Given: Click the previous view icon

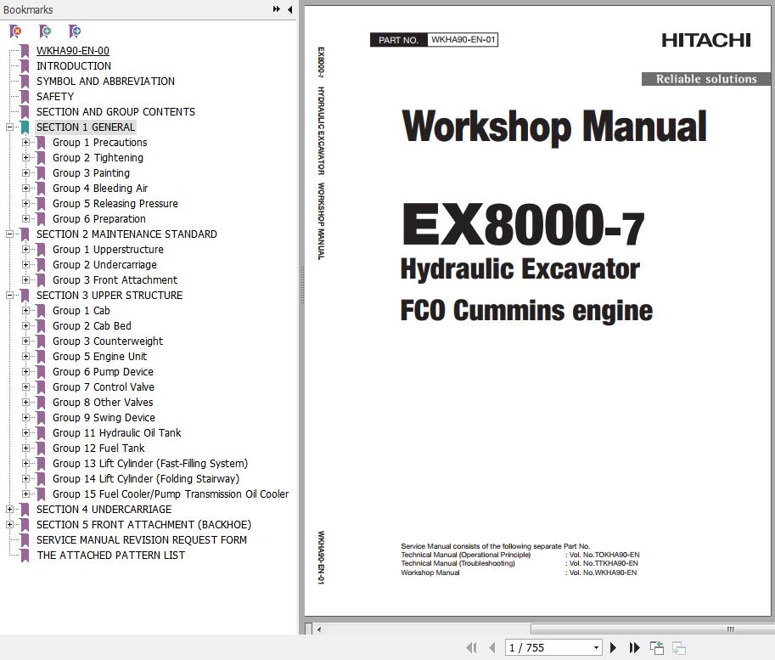Looking at the screenshot, I should pyautogui.click(x=657, y=647).
